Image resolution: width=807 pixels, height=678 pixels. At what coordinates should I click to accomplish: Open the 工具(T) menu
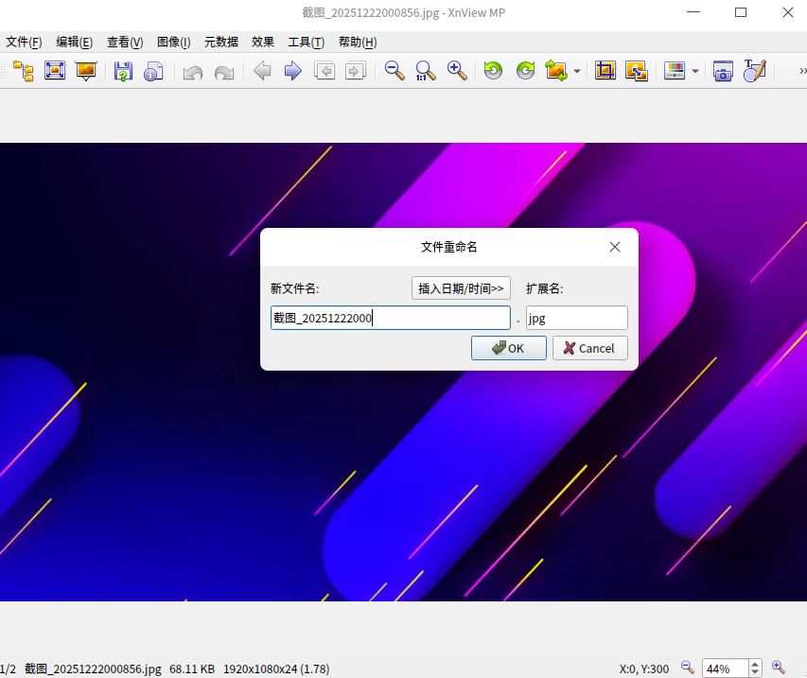pos(306,42)
